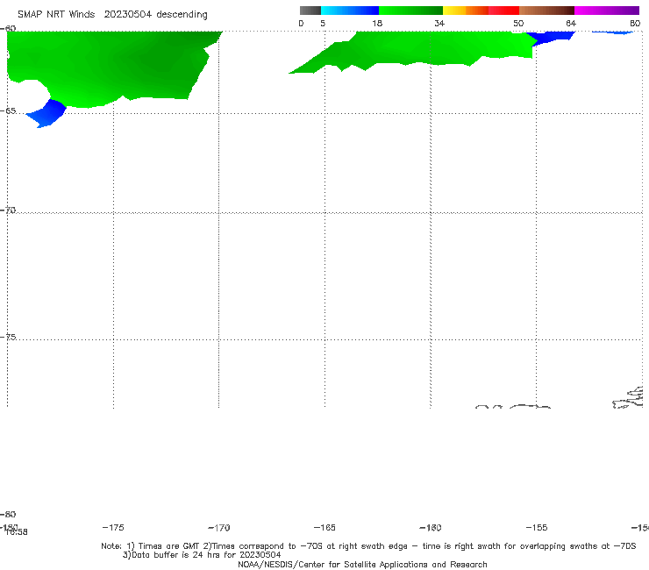The width and height of the screenshot is (649, 570).
Task: Click the gray segment of the color bar
Action: pyautogui.click(x=310, y=11)
